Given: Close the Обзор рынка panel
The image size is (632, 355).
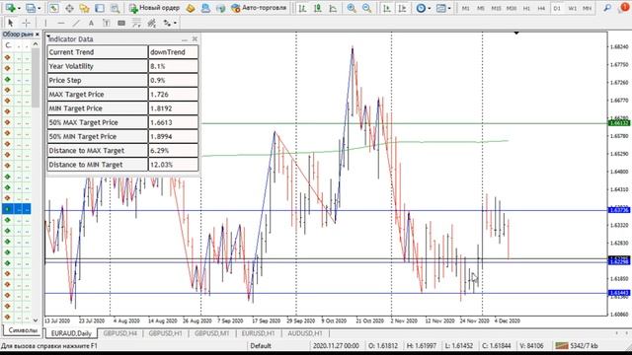Looking at the screenshot, I should click(x=38, y=35).
